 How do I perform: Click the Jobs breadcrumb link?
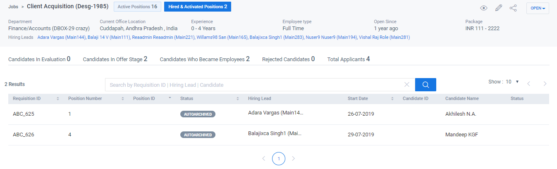click(14, 7)
